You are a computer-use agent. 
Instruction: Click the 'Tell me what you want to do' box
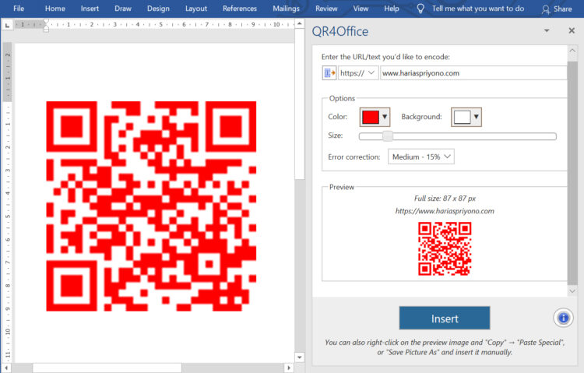[478, 9]
